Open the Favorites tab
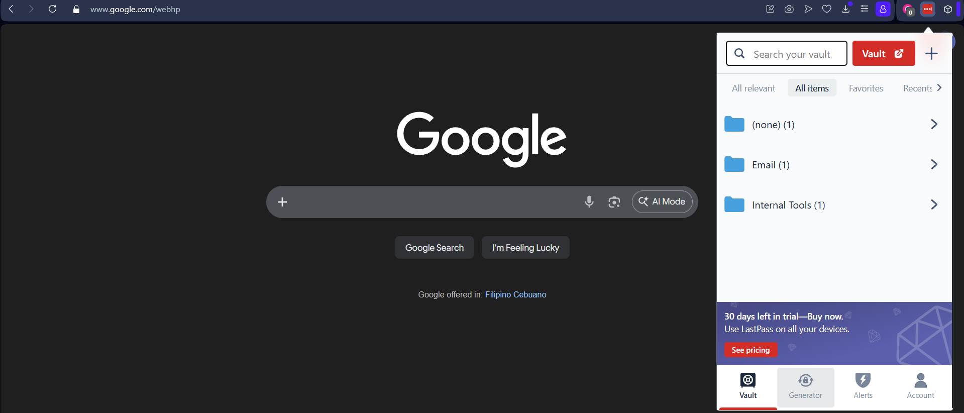964x413 pixels. [866, 88]
